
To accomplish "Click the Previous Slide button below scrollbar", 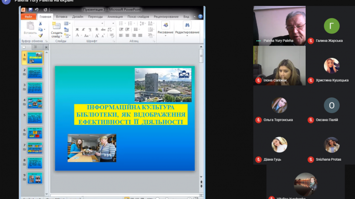I will (201, 182).
